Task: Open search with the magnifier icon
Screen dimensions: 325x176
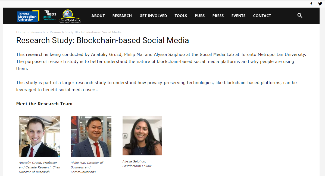Action: (300, 15)
